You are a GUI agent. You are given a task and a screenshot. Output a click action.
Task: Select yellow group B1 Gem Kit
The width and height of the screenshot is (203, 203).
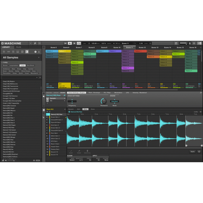pos(64,85)
